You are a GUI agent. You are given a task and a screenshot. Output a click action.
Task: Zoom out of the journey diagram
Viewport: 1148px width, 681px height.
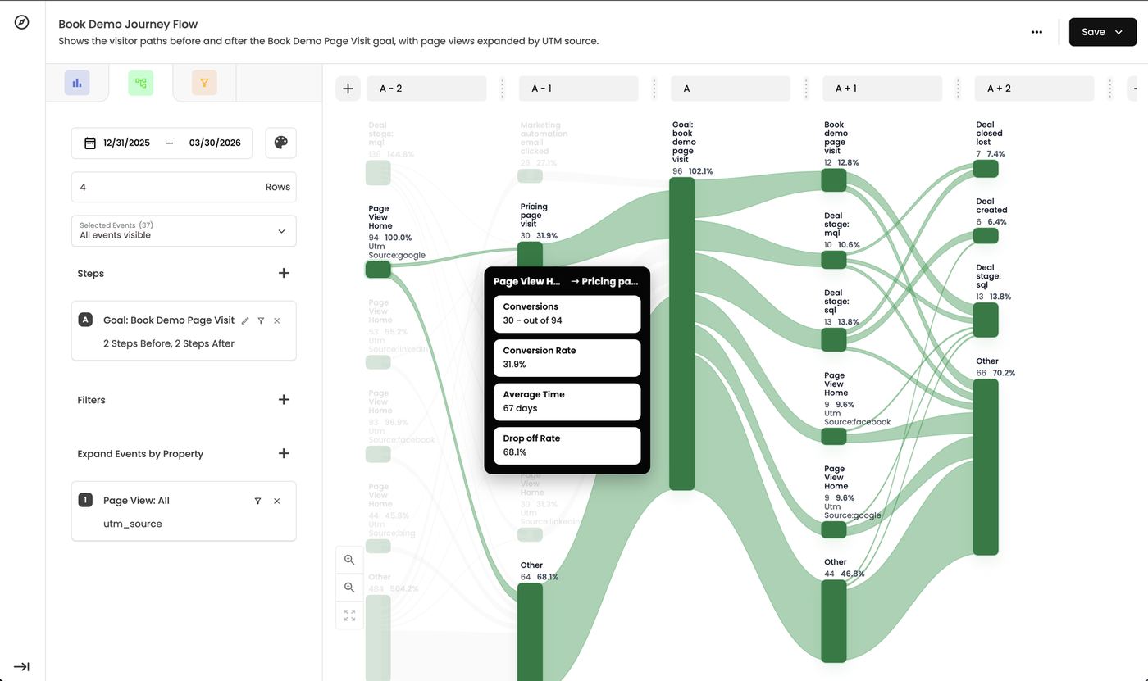tap(349, 588)
